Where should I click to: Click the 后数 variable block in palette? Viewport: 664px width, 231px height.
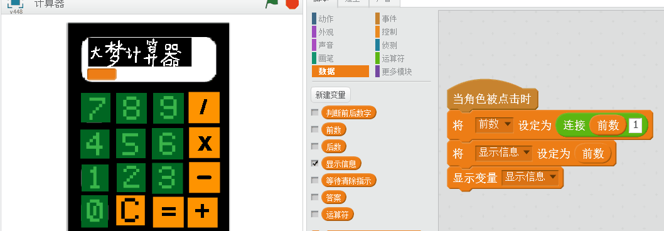(x=334, y=147)
